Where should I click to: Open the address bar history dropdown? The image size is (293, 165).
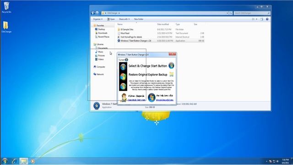(x=227, y=13)
